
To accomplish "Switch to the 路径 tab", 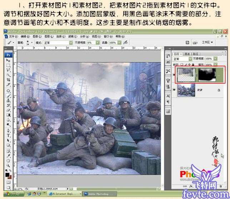I will (195, 54).
